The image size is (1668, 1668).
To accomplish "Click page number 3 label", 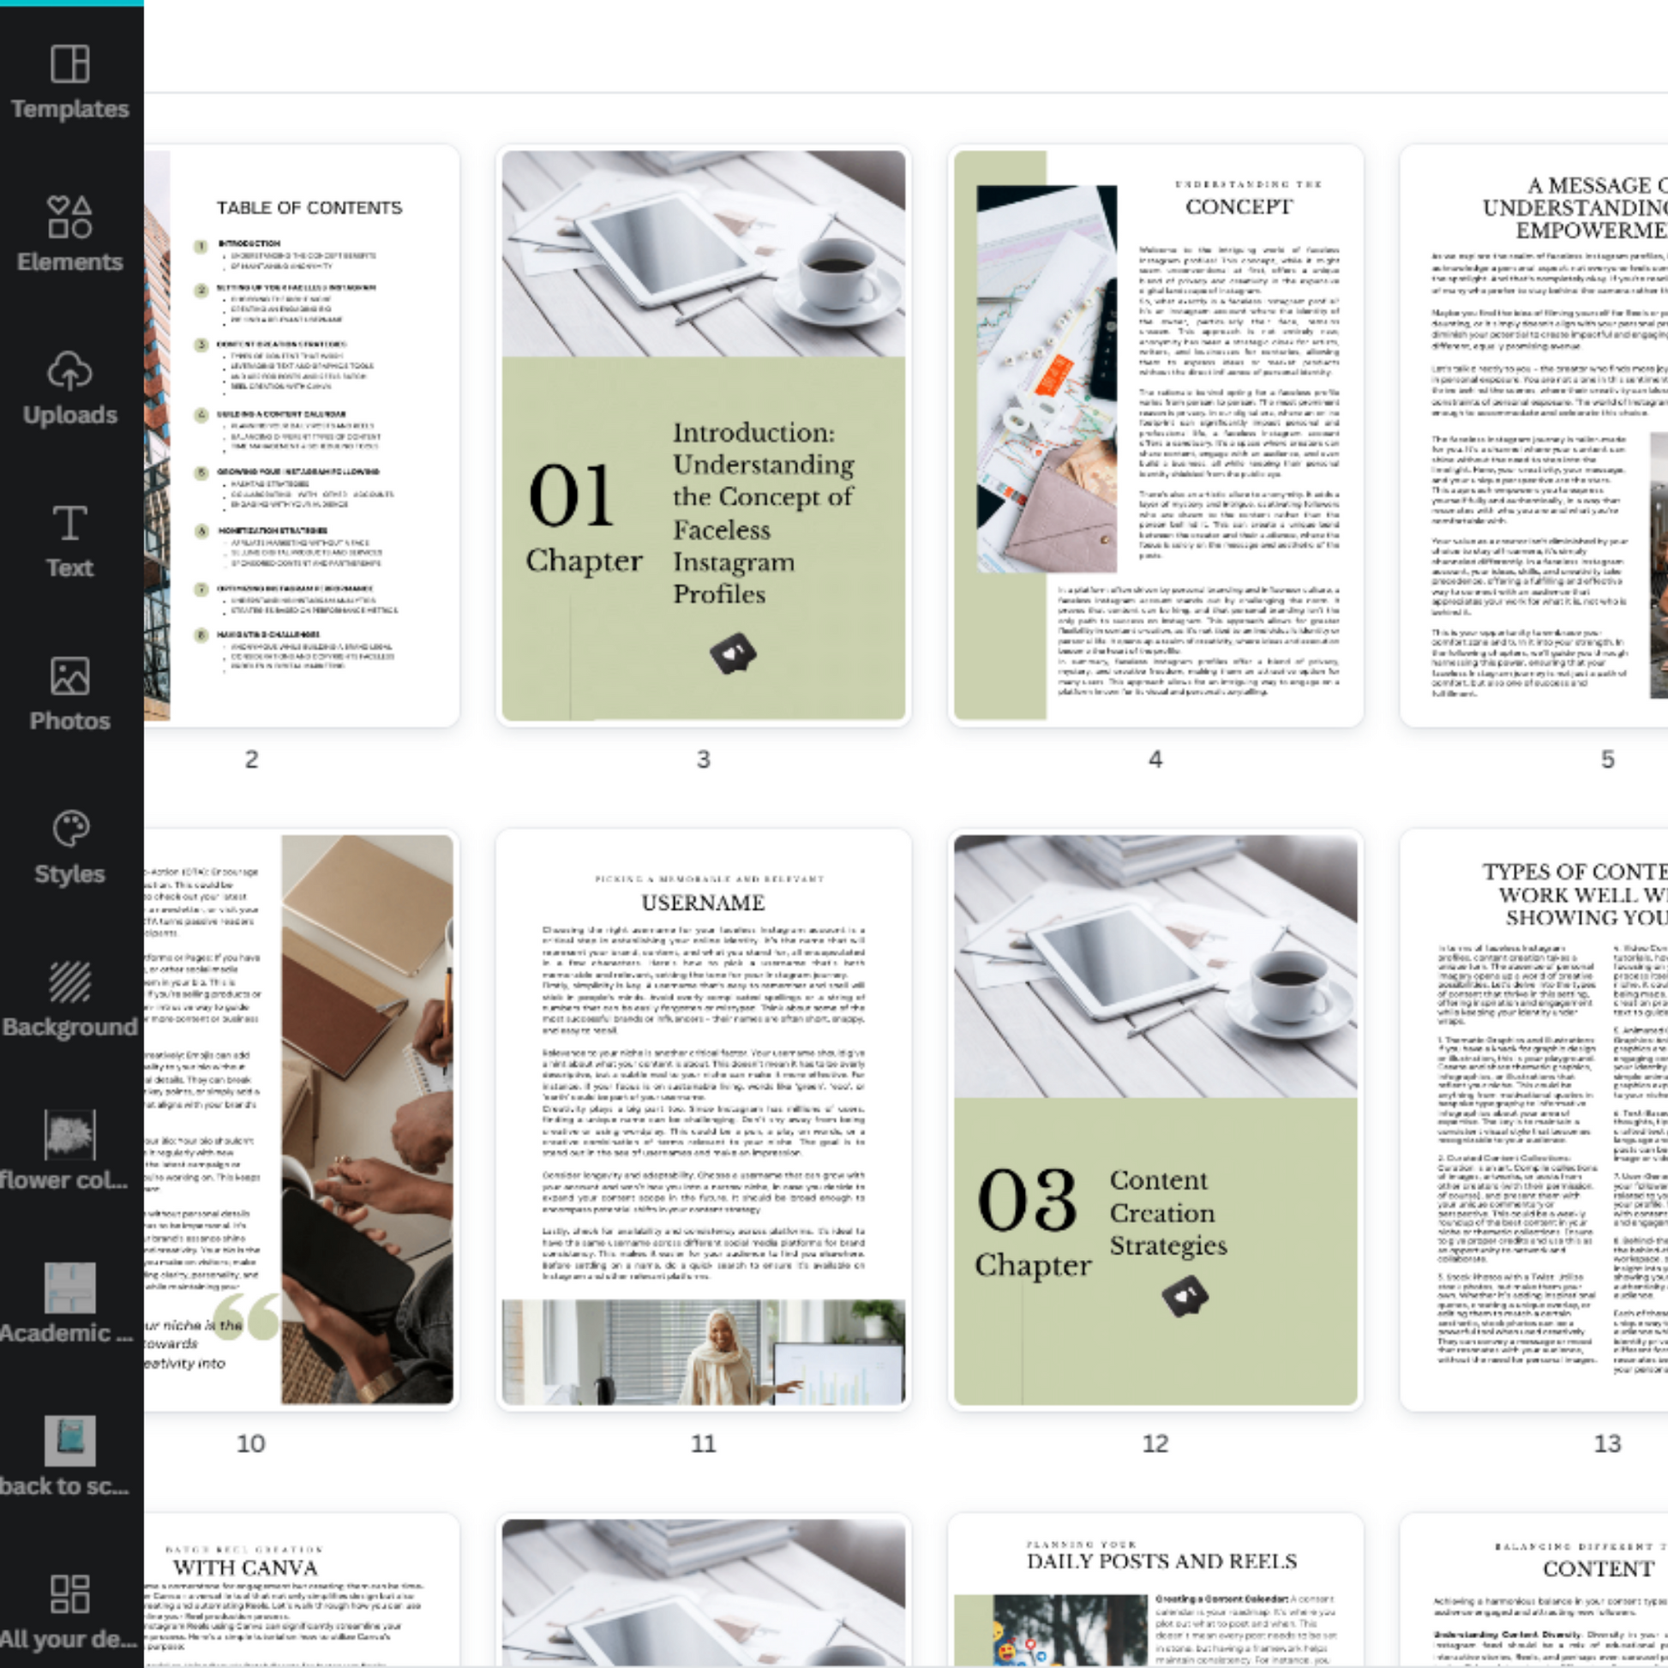I will [x=704, y=759].
